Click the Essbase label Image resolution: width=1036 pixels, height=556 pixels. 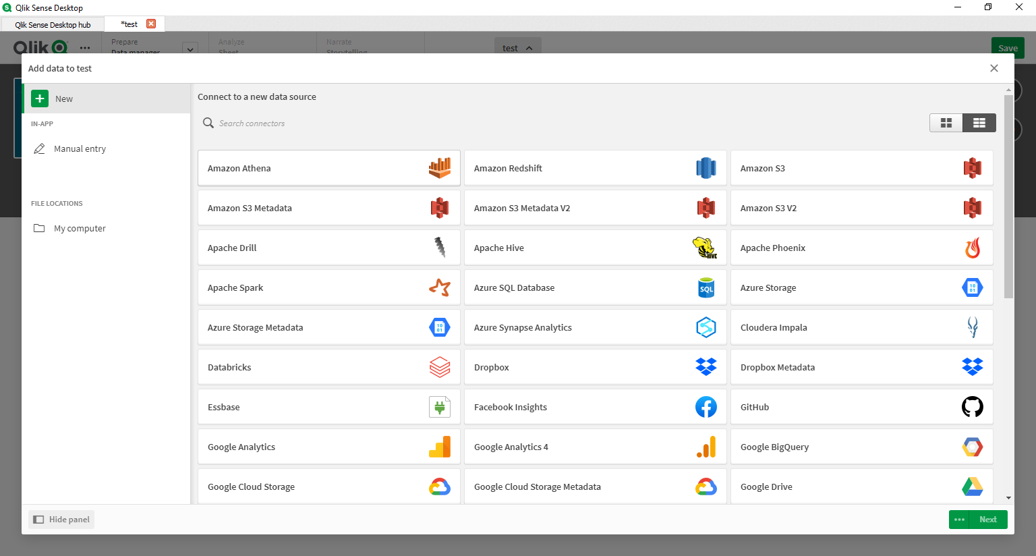(x=224, y=407)
